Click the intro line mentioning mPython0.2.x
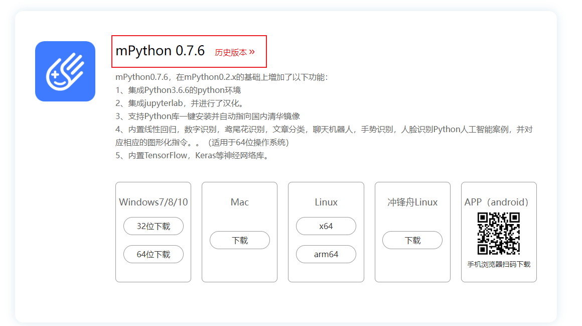The height and width of the screenshot is (326, 582). pos(222,77)
